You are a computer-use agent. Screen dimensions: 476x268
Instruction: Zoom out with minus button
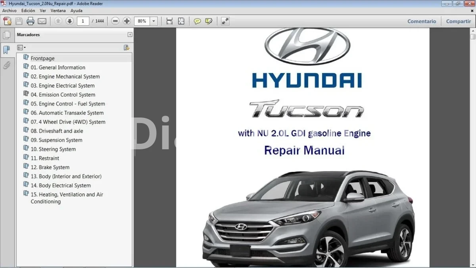115,21
